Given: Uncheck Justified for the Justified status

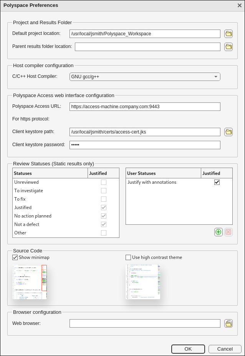Looking at the screenshot, I should click(103, 208).
